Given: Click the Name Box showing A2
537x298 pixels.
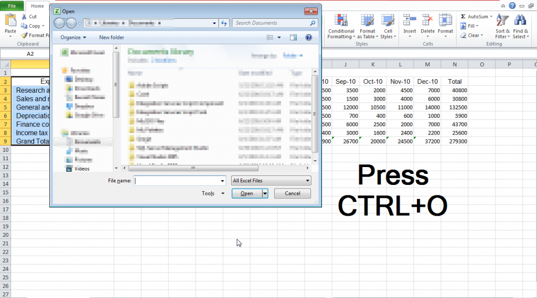Looking at the screenshot, I should pyautogui.click(x=30, y=54).
